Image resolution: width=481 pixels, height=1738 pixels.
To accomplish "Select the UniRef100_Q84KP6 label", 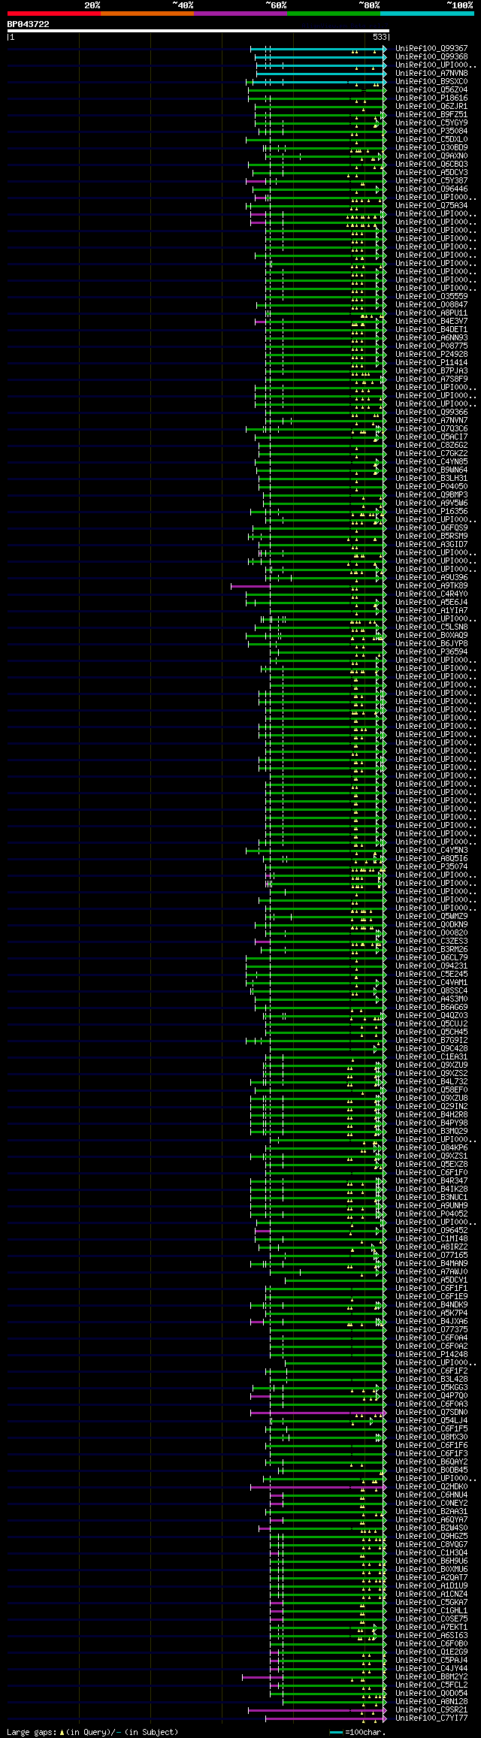I will coord(431,1147).
